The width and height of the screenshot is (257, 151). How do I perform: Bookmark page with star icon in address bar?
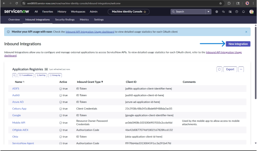tap(221, 3)
